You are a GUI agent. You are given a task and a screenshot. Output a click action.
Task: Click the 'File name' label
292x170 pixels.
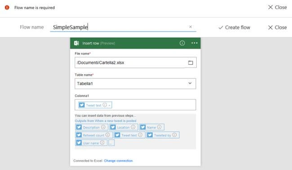[82, 54]
